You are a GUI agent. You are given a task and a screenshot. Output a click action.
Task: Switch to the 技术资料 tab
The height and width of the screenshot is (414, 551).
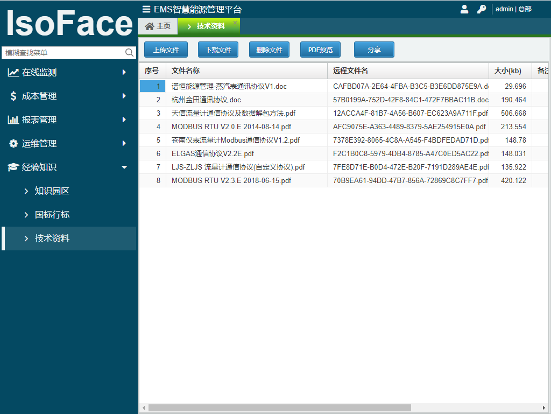point(209,26)
